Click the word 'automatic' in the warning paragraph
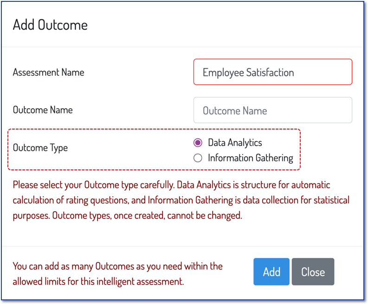The image size is (368, 304). (310, 185)
